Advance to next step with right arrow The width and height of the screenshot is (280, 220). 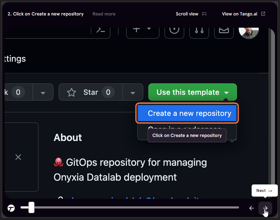coord(265,208)
